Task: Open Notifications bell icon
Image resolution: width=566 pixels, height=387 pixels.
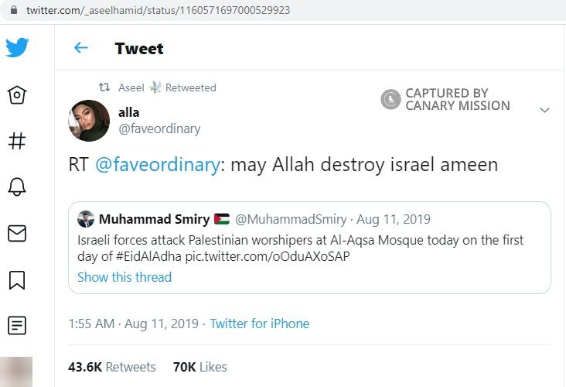Action: 17,187
